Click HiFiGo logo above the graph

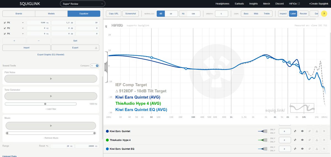coord(117,25)
